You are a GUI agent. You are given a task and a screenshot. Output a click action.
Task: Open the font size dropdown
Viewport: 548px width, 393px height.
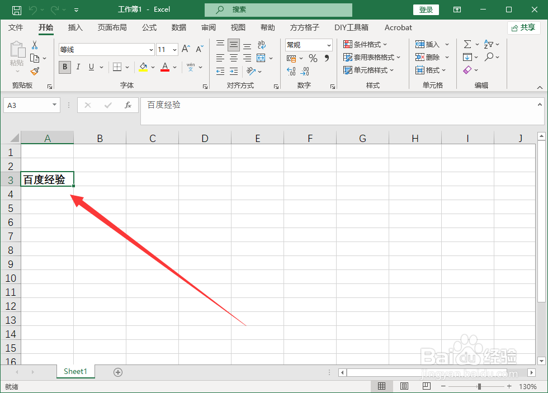point(174,50)
